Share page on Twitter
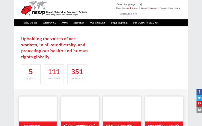Viewport: 202px width, 126px height. click(199, 98)
